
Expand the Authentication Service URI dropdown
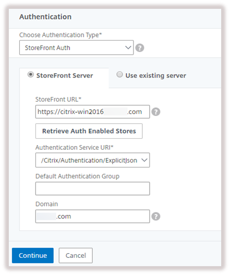pos(92,160)
